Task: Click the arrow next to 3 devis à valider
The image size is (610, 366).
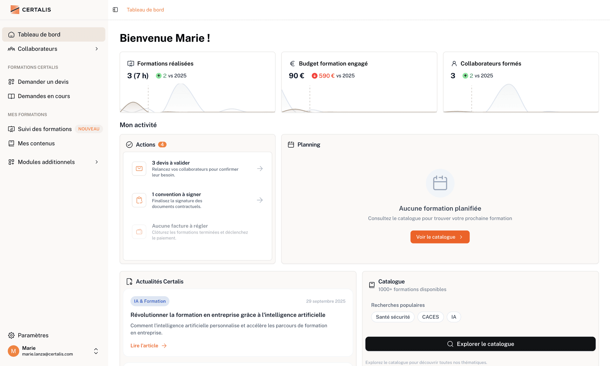Action: pos(260,169)
